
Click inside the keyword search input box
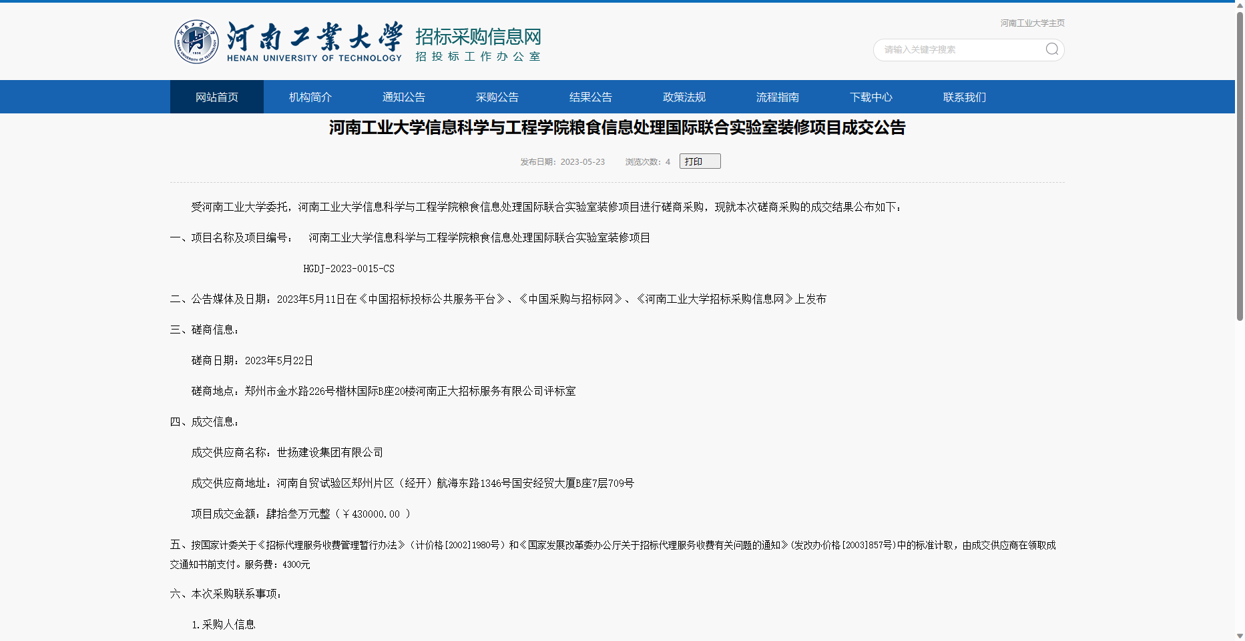point(955,49)
